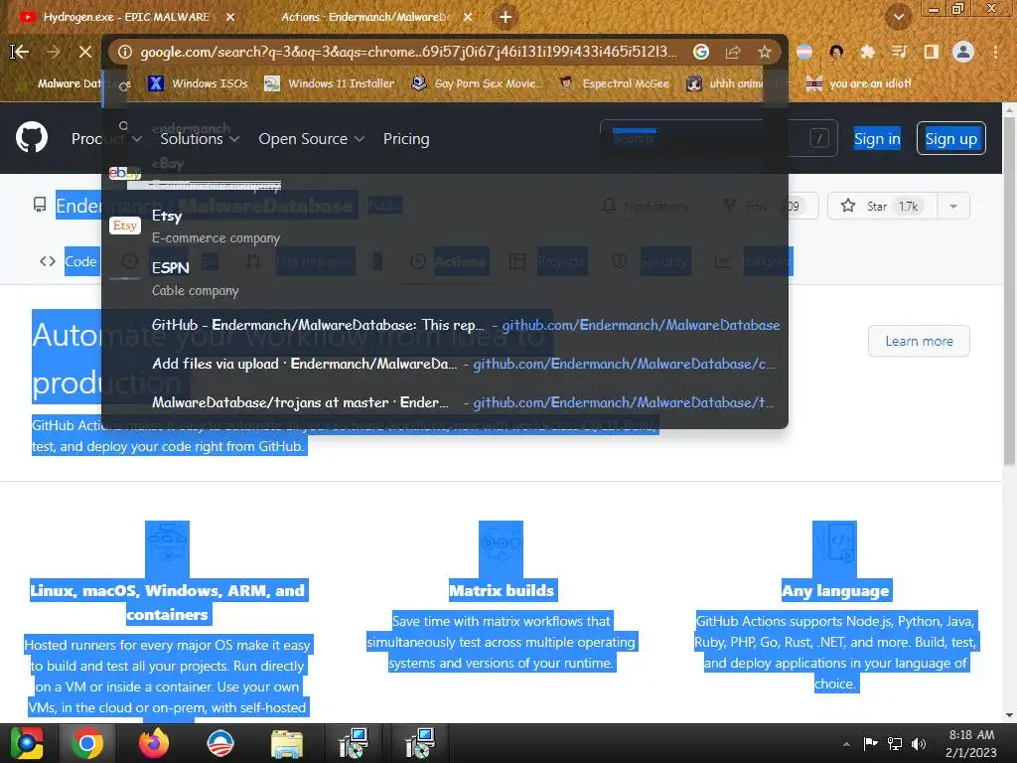The width and height of the screenshot is (1017, 763).
Task: Click the Google icon in the address bar
Action: 701,52
